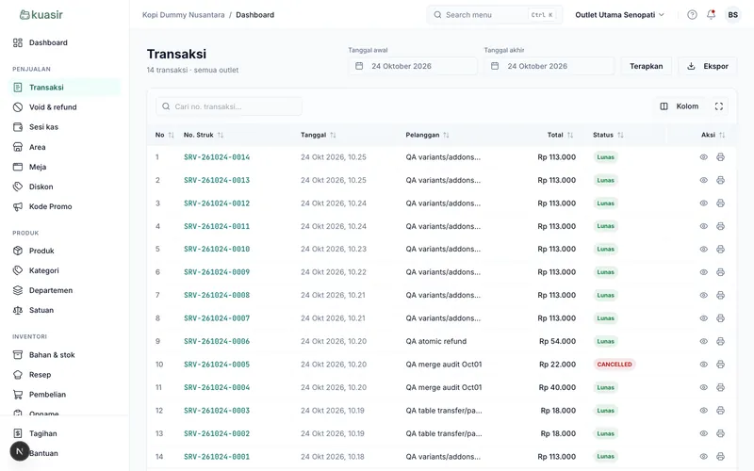Print receipt SRV-261024-0007
Viewport: 754px width, 471px height.
point(720,318)
